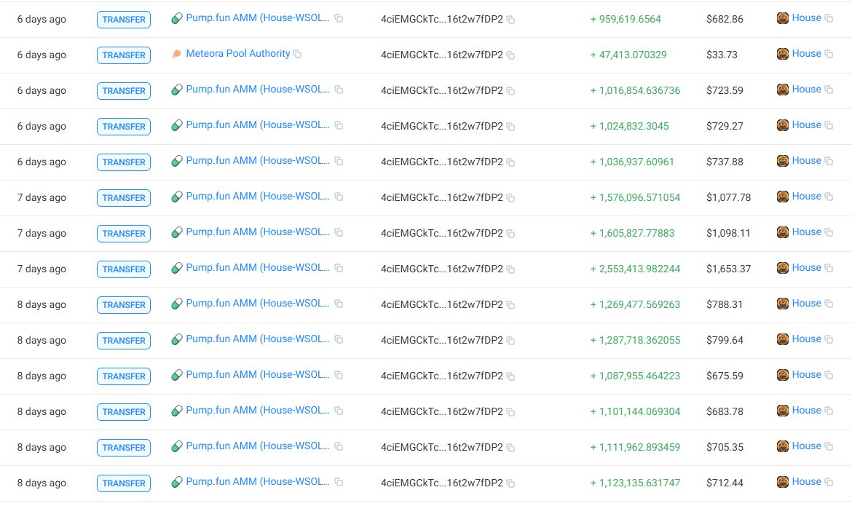
Task: Click '6 days ago' in the $33.73 row
Action: (x=42, y=55)
